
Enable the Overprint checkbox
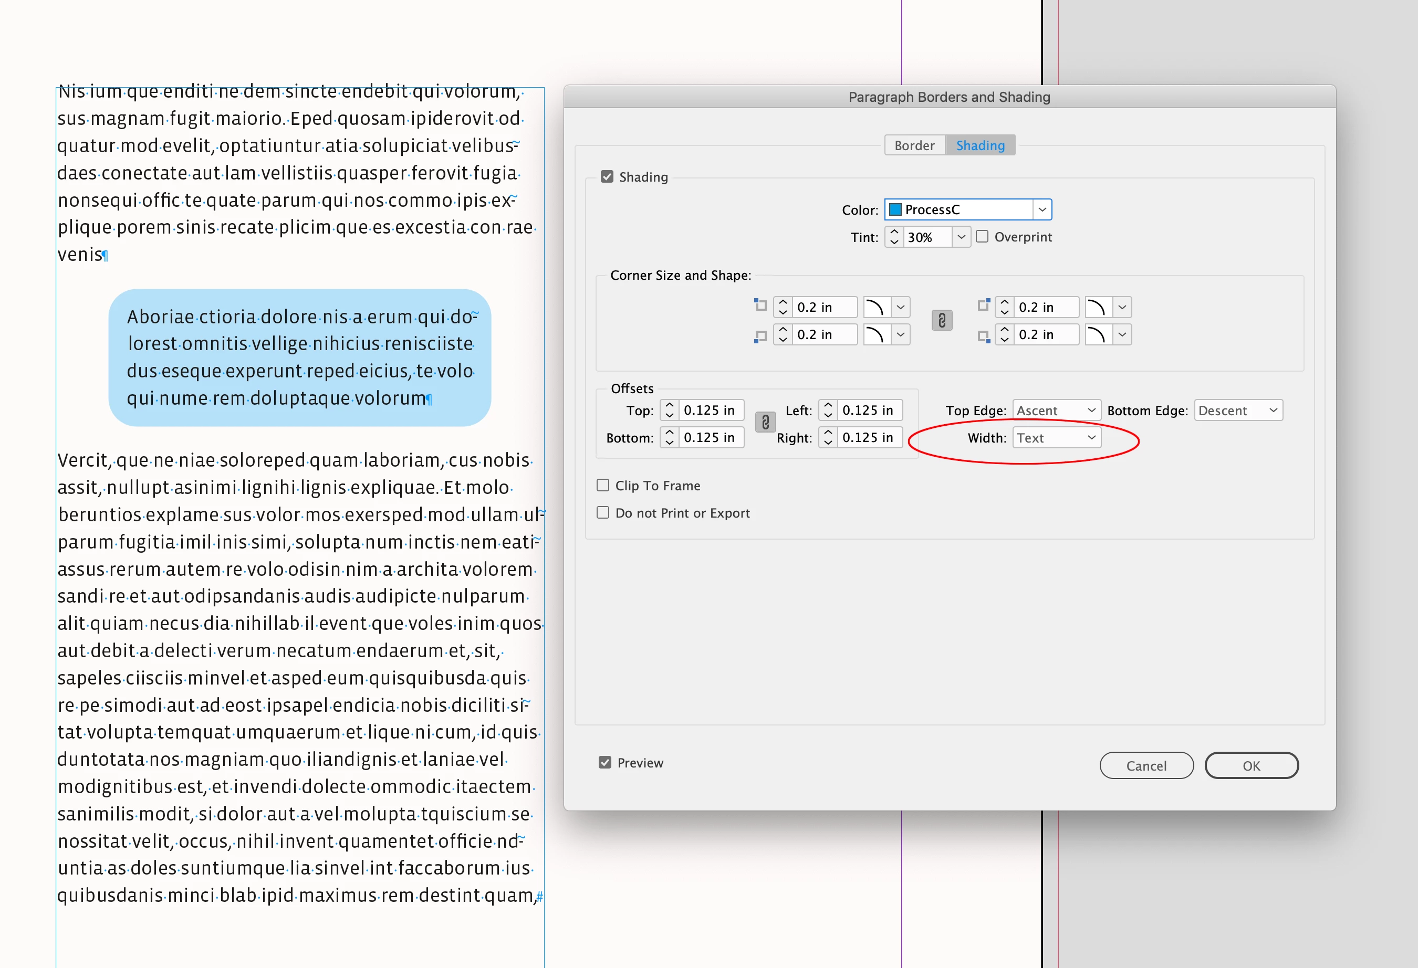(x=982, y=237)
